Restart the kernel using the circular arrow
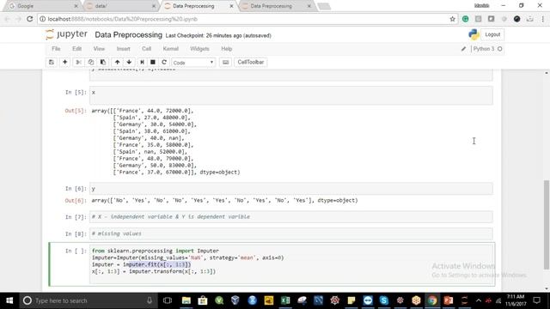This screenshot has width=550, height=309. click(164, 63)
